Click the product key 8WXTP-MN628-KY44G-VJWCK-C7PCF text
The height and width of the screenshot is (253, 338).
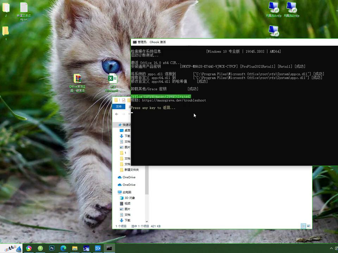coord(209,66)
